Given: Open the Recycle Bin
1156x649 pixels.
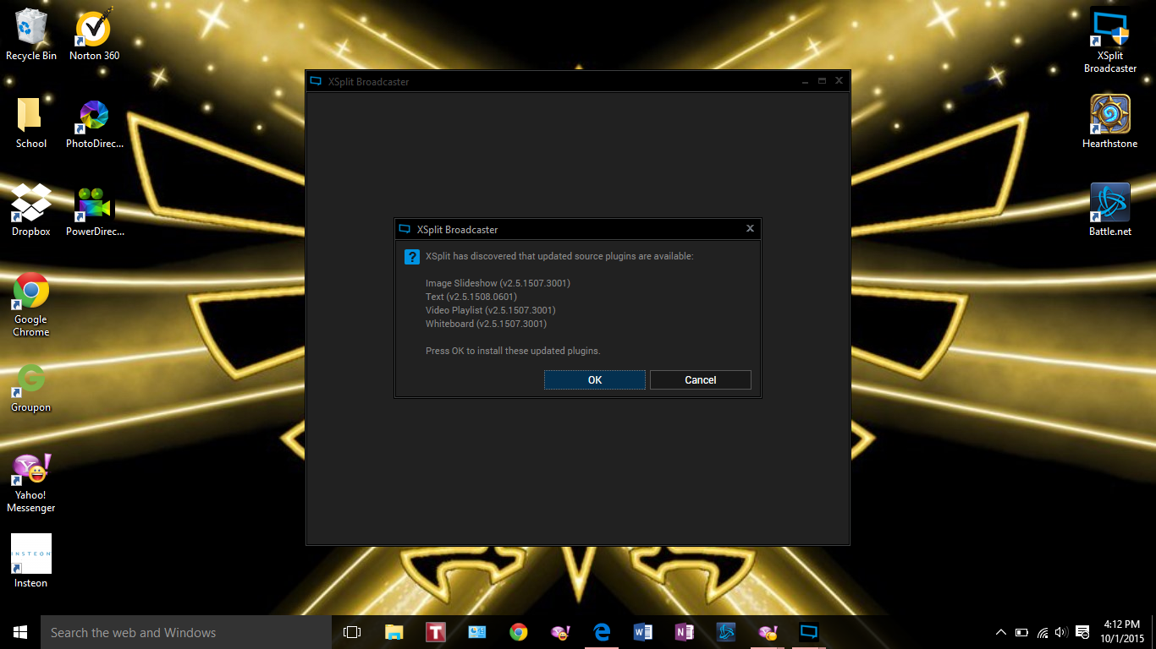Looking at the screenshot, I should click(30, 25).
